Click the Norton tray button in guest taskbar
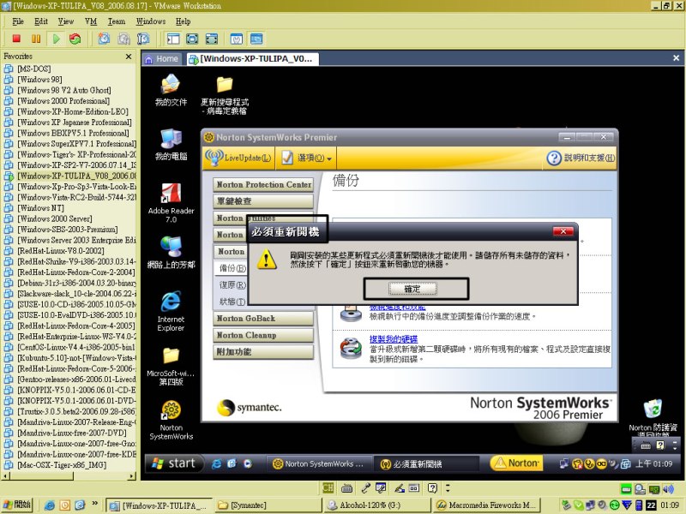Screen dimensions: 686x514 click(x=517, y=463)
